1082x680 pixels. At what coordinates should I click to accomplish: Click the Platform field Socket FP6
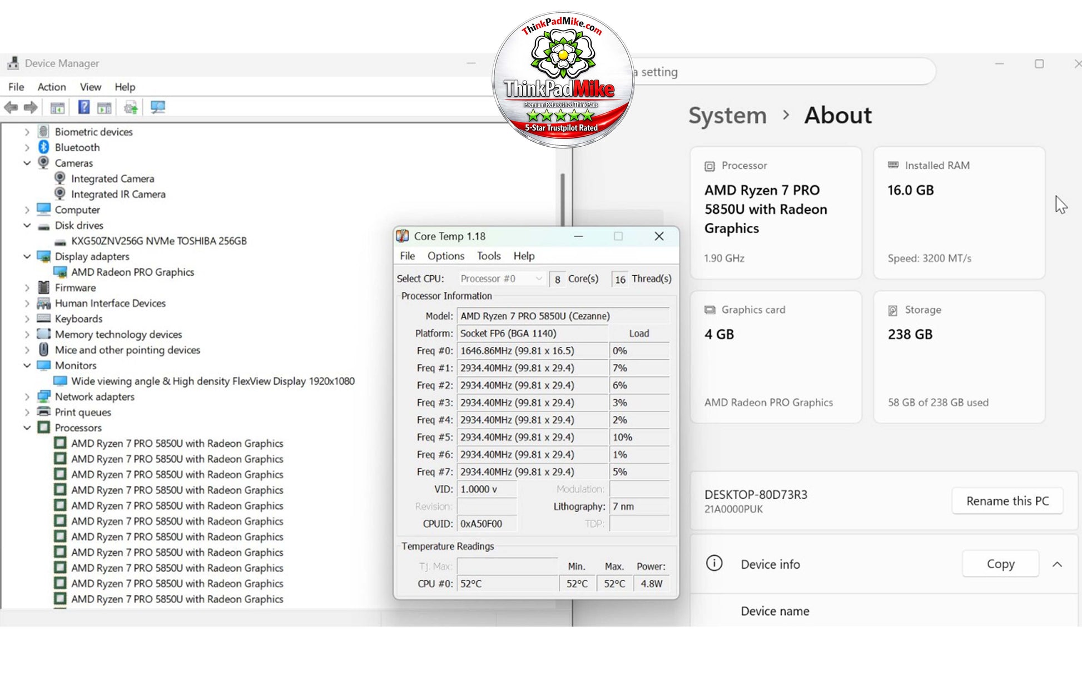(x=532, y=334)
